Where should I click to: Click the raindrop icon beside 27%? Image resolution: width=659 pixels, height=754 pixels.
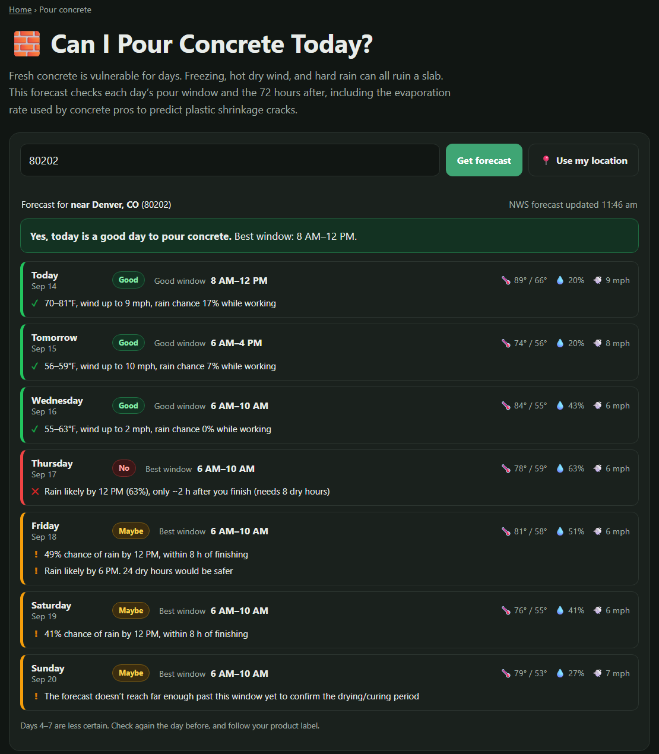[x=560, y=673]
